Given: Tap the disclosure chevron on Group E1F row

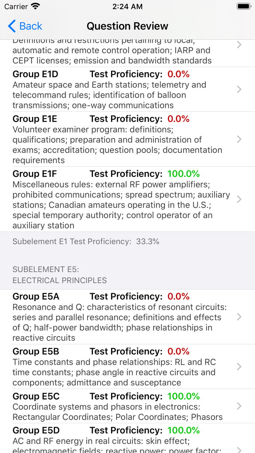Looking at the screenshot, I should coord(239,199).
